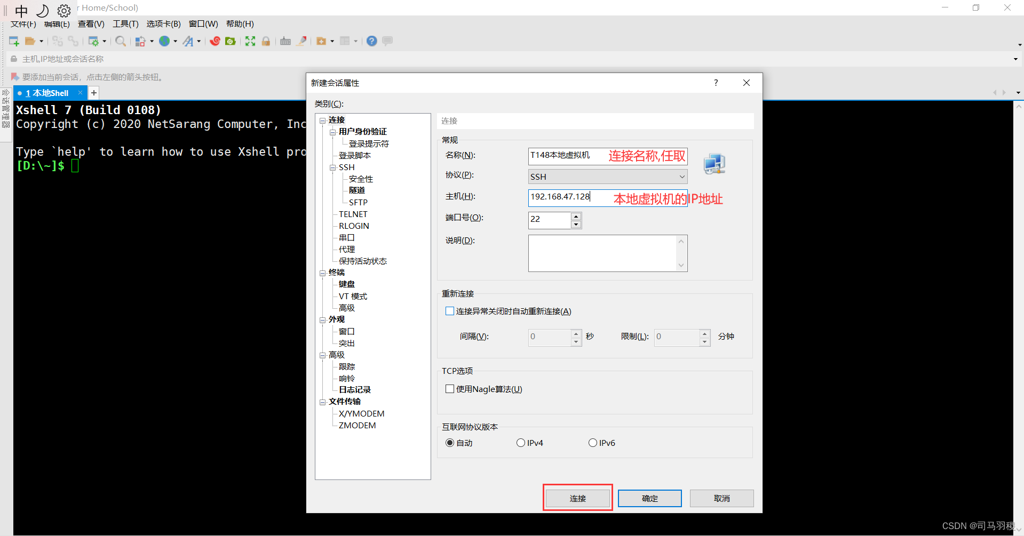The height and width of the screenshot is (536, 1024).
Task: Select the IPv4 radio button
Action: [521, 443]
